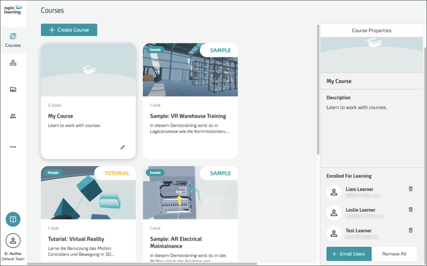Open the users management icon in sidebar
Image resolution: width=427 pixels, height=266 pixels.
tap(13, 116)
